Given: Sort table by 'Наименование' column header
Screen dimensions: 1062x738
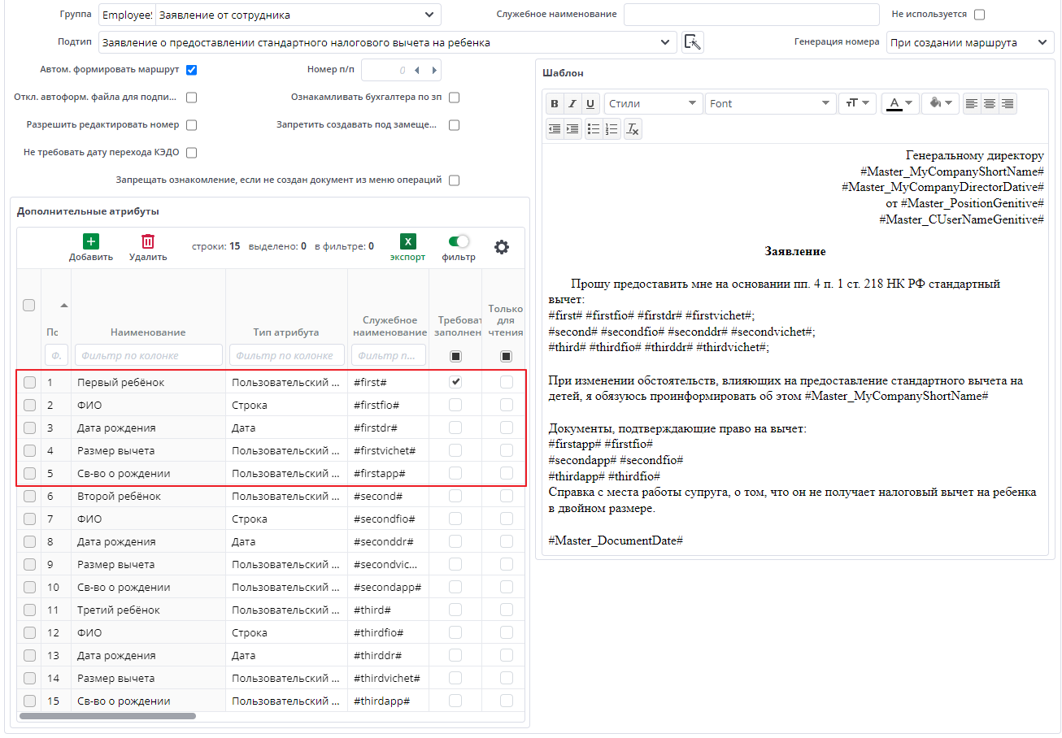Looking at the screenshot, I should pyautogui.click(x=148, y=332).
